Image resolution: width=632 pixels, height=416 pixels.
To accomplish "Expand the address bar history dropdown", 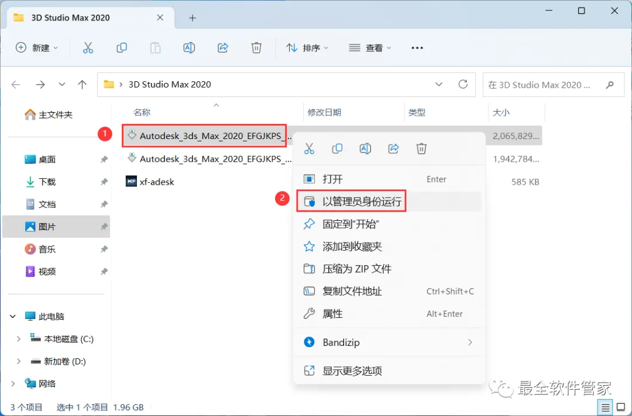I will (x=439, y=85).
